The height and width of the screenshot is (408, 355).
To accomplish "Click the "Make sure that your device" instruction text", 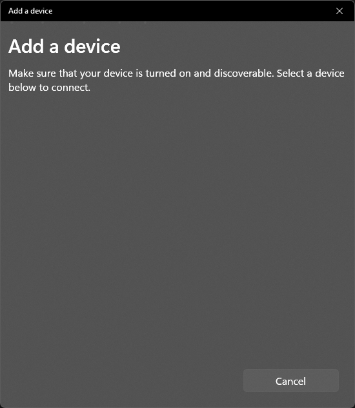I will tap(176, 80).
